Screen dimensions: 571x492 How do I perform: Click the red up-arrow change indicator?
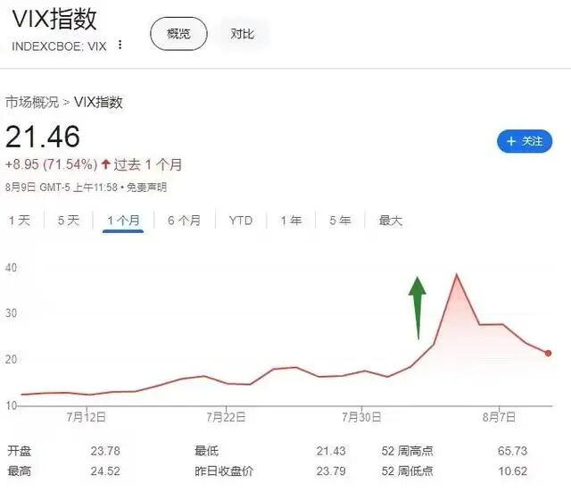pos(106,164)
